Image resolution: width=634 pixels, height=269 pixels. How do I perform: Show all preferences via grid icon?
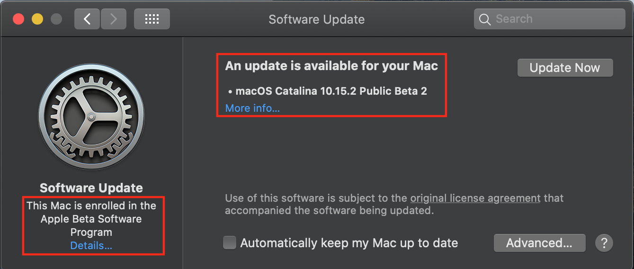[152, 19]
